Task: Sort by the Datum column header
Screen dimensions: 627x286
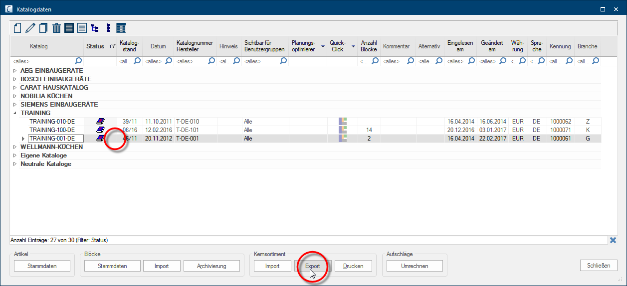Action: pos(158,46)
